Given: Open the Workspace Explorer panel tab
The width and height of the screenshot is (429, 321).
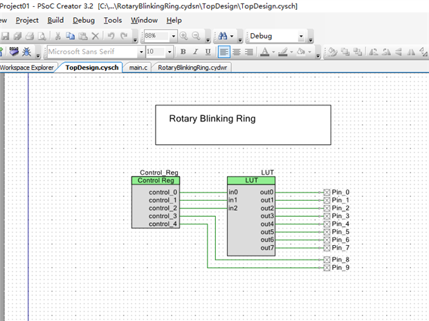Looking at the screenshot, I should [27, 68].
